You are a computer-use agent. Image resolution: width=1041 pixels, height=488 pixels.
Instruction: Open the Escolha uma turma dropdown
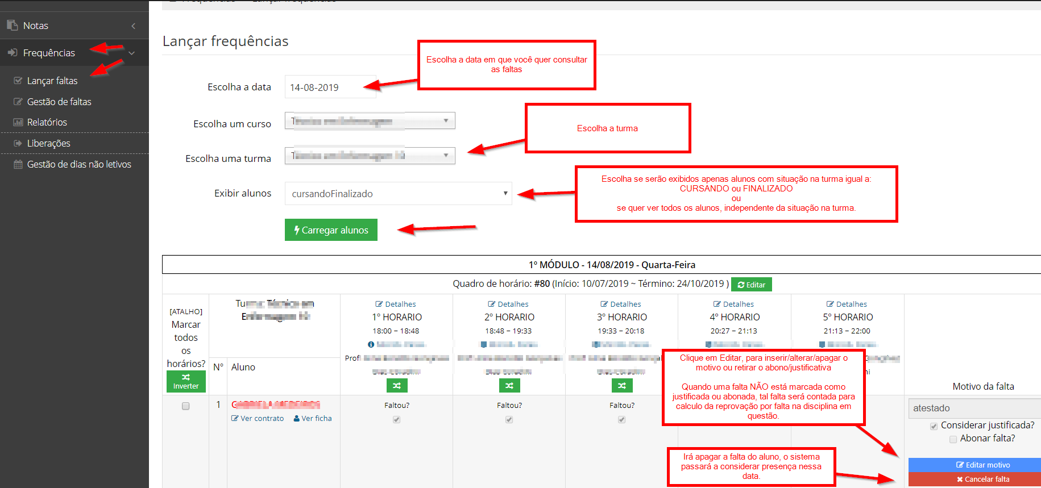370,156
